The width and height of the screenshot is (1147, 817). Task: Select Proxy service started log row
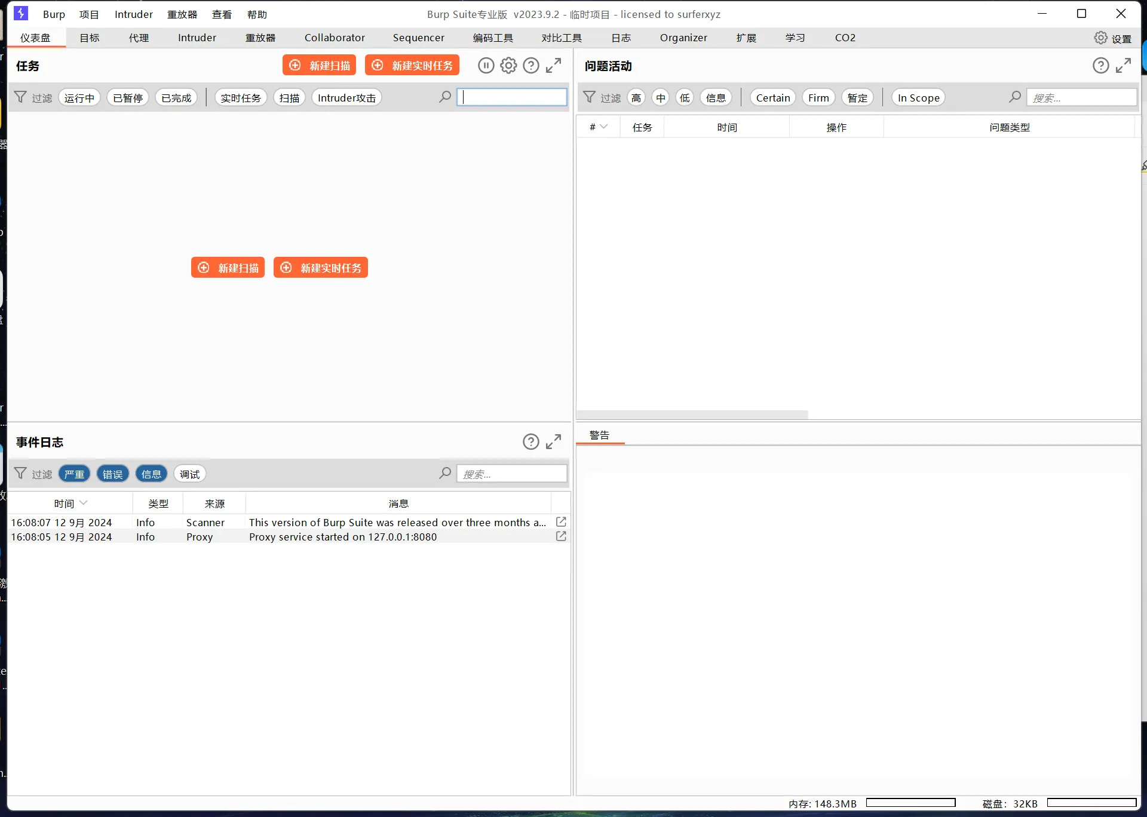pyautogui.click(x=289, y=536)
